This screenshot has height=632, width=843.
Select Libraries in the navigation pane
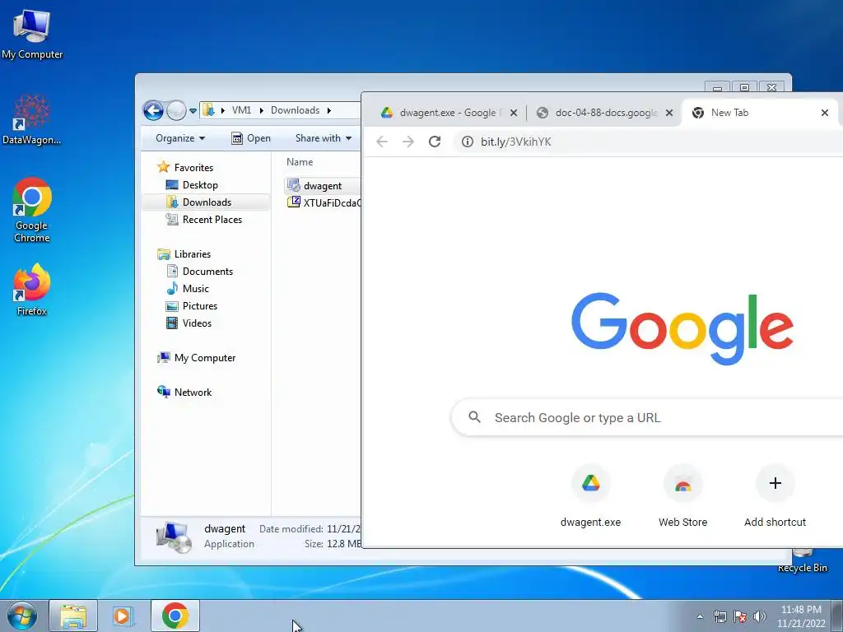coord(184,254)
